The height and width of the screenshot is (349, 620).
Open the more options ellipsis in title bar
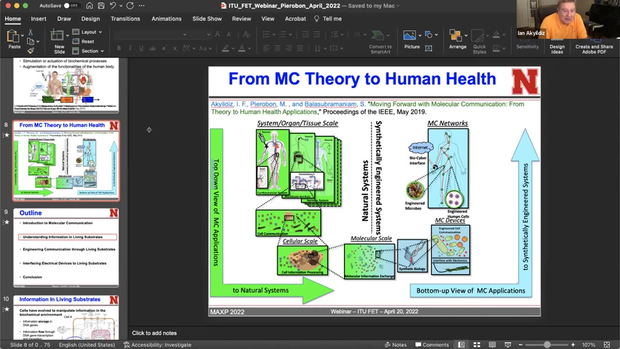pos(141,6)
